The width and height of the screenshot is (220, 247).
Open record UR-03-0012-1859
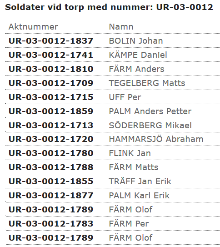51,111
